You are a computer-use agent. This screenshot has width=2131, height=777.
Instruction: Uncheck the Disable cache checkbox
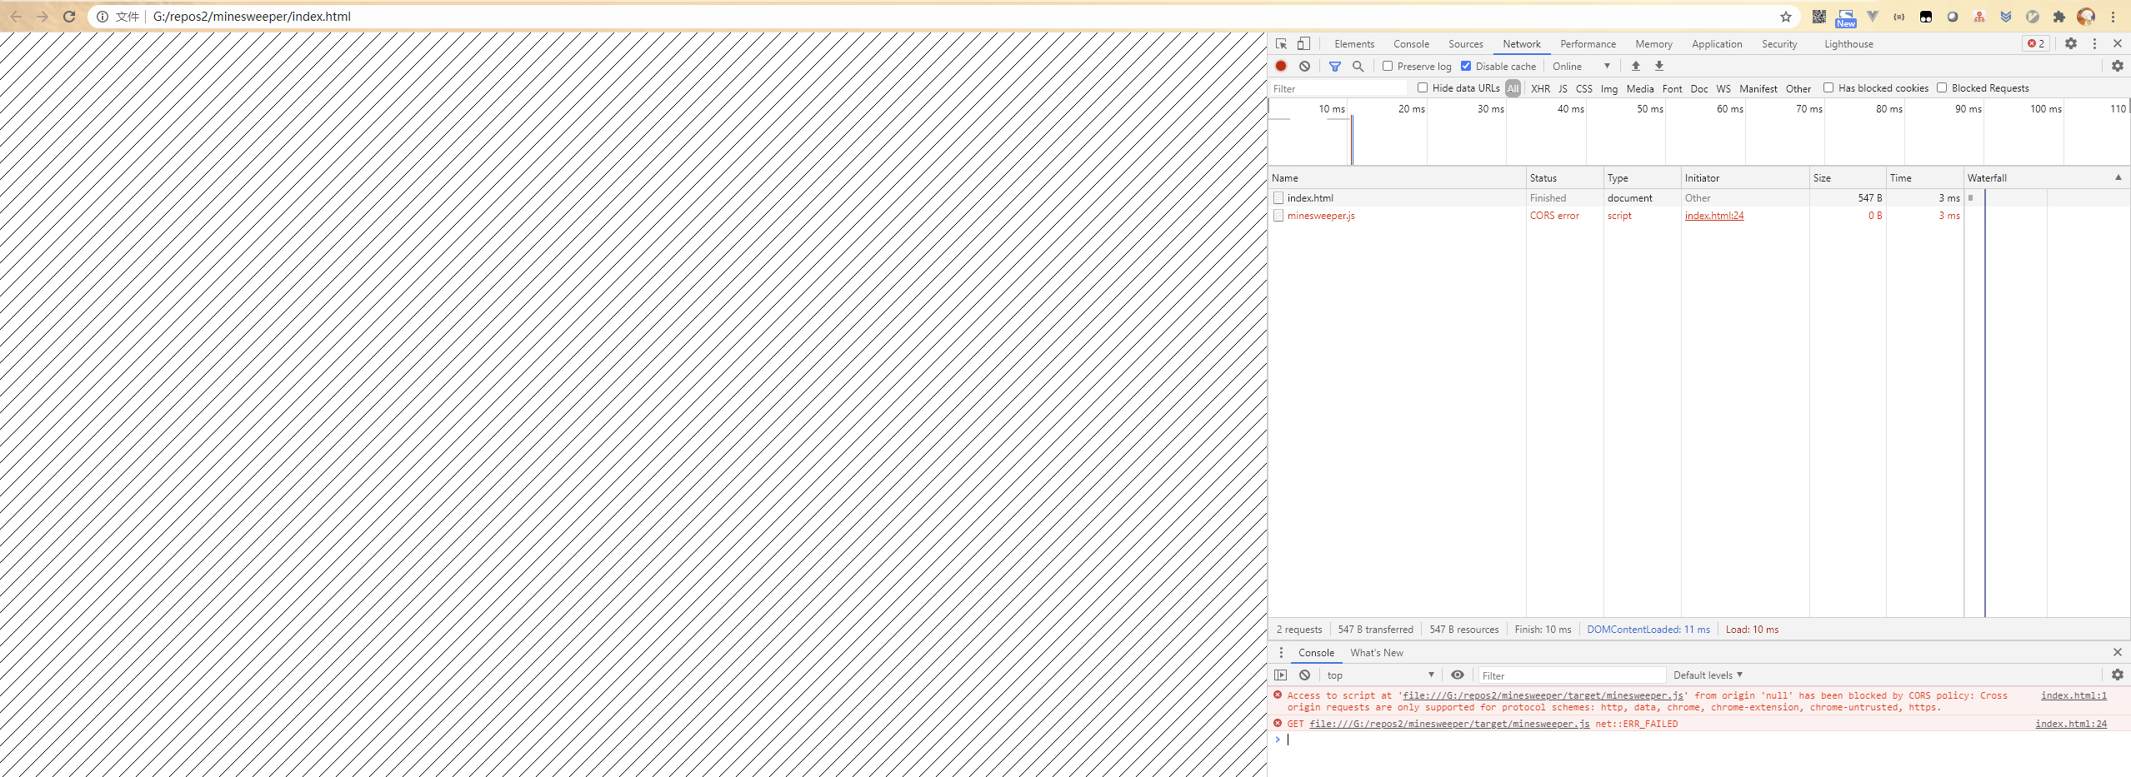(x=1466, y=67)
